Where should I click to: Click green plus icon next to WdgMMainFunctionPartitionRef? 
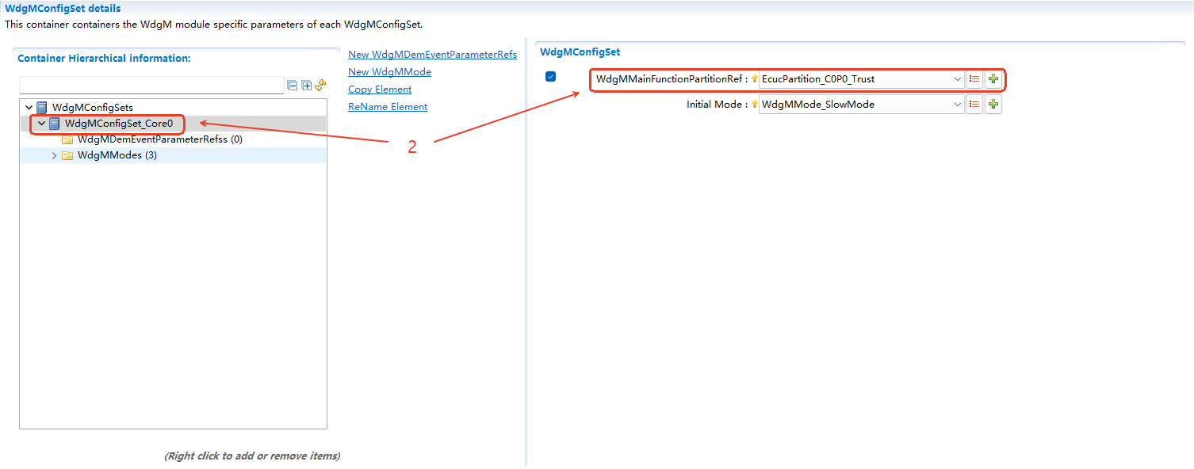point(993,78)
